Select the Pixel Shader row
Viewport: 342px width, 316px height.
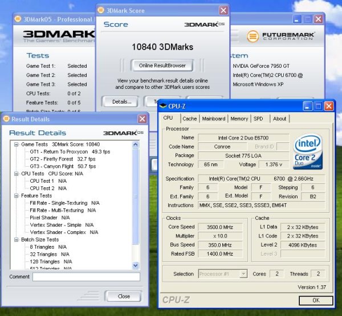(x=50, y=217)
